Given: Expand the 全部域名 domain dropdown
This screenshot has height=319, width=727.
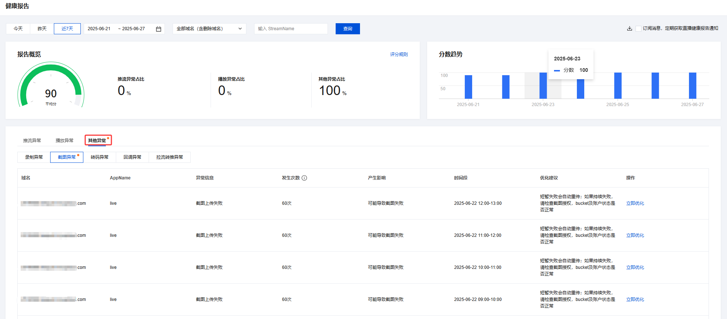Looking at the screenshot, I should (209, 29).
